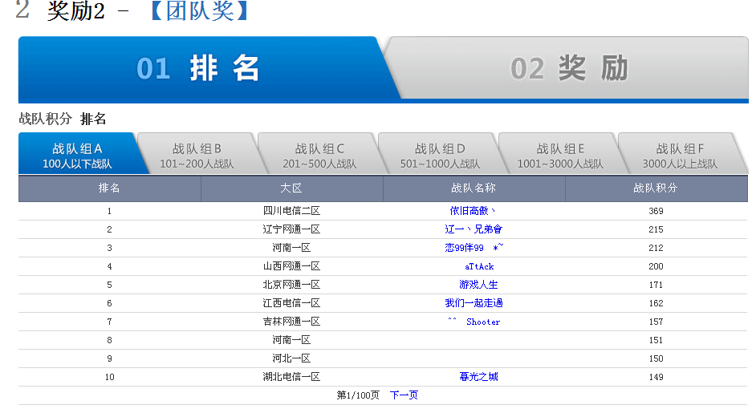This screenshot has height=409, width=756.
Task: Open 战队组D 501~1000人战队 tab
Action: (x=440, y=156)
